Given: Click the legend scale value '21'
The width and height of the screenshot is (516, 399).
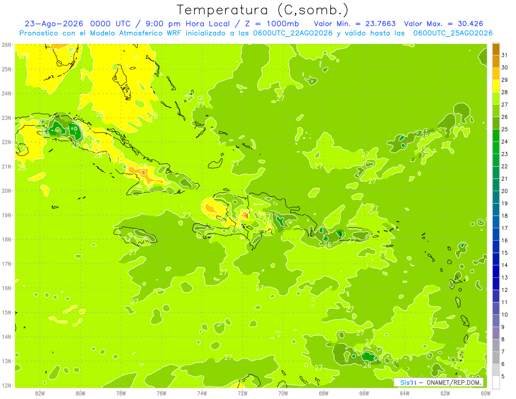Looking at the screenshot, I should click(x=505, y=179).
